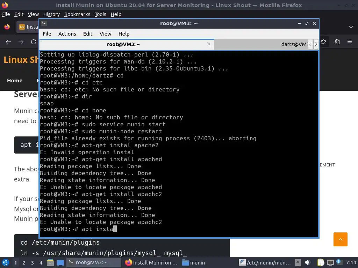Open Firefox Tools menu
The height and width of the screenshot is (268, 358).
[100, 14]
